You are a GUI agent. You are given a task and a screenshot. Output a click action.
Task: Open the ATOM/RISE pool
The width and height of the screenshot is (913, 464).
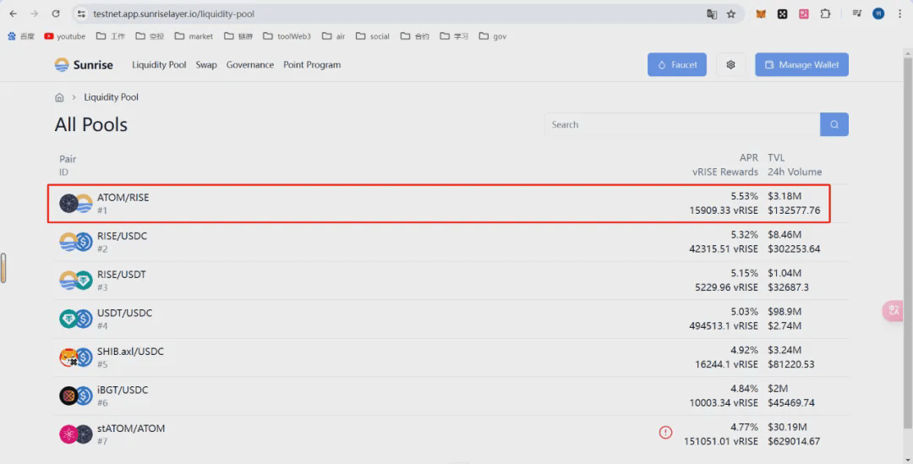451,203
